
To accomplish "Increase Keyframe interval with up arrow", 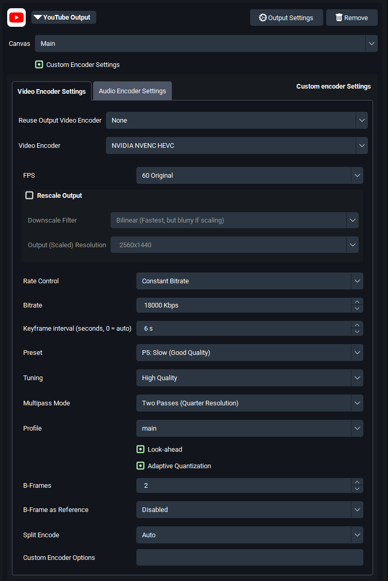I will (x=357, y=325).
